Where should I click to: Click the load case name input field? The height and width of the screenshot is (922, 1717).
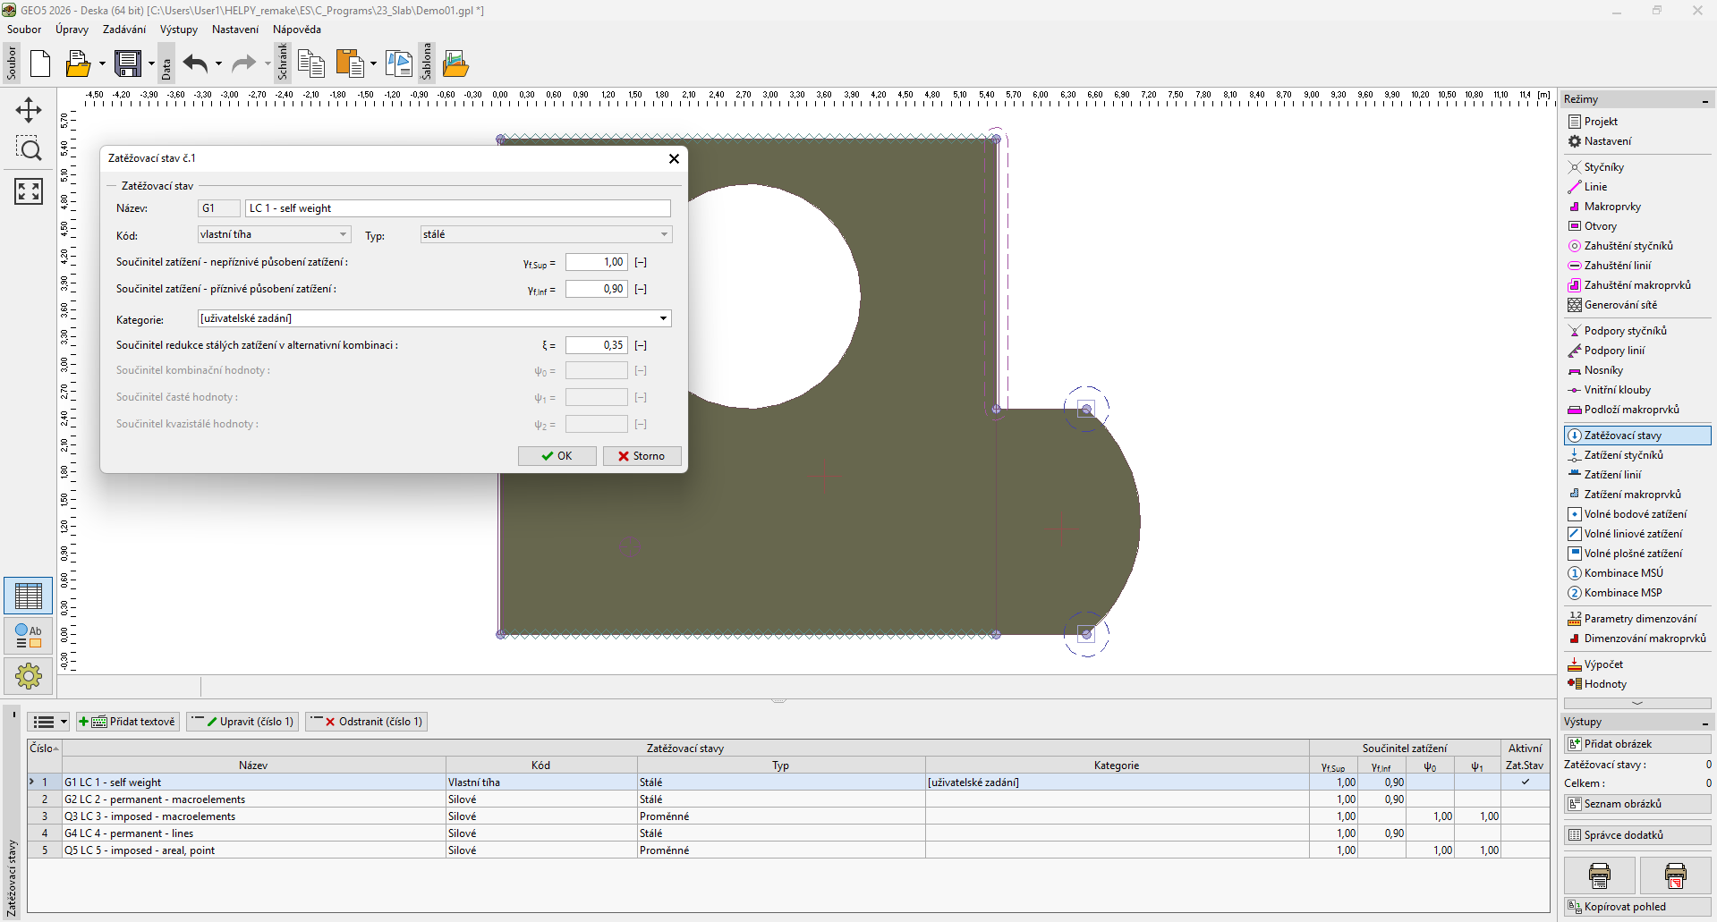click(x=457, y=208)
